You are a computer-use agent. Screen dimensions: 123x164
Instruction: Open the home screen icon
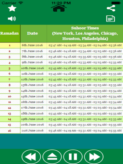(59, 8)
